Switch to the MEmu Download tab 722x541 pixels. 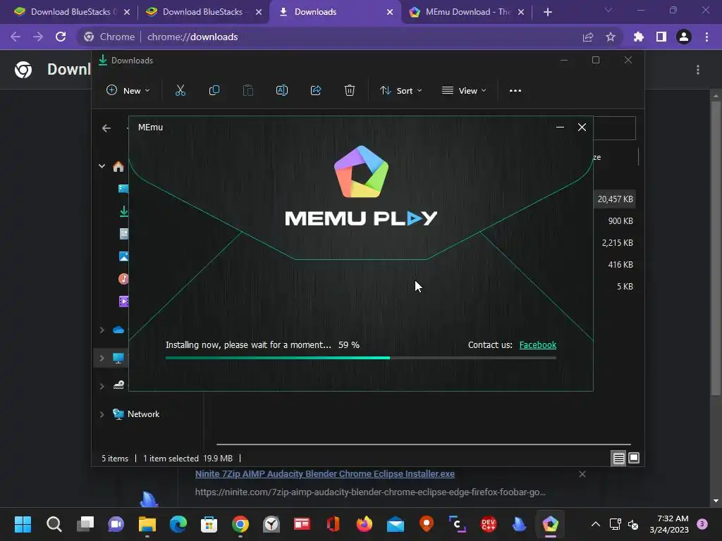click(x=467, y=12)
